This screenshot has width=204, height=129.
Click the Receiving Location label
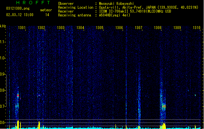(76, 7)
